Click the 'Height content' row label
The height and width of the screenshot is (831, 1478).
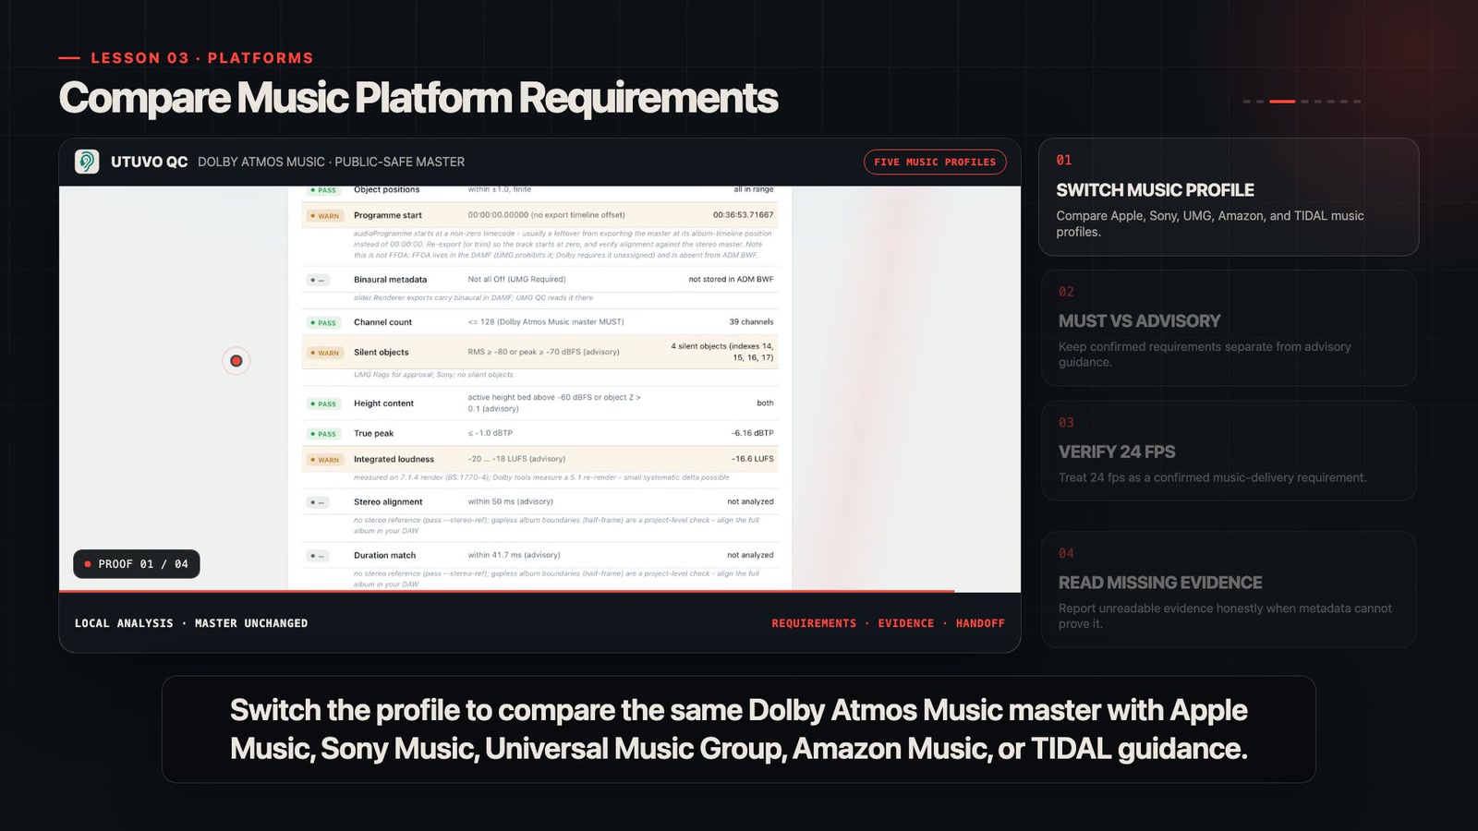tap(383, 403)
